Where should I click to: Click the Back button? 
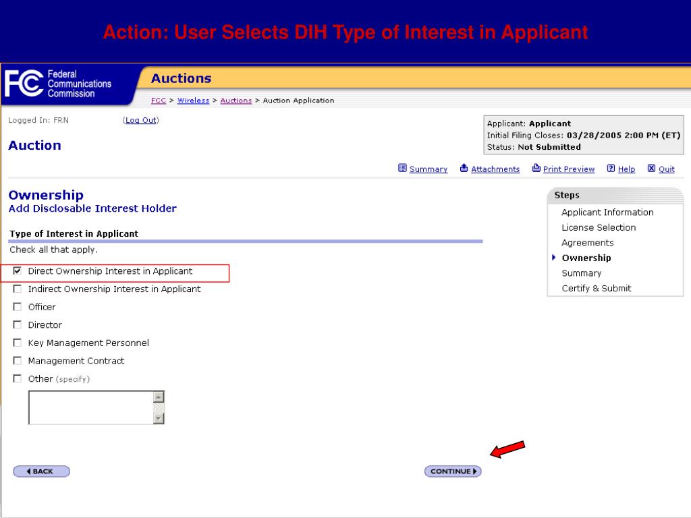(x=41, y=471)
